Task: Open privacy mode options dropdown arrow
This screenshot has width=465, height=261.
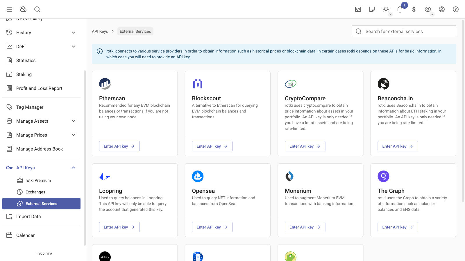Action: pos(432,14)
